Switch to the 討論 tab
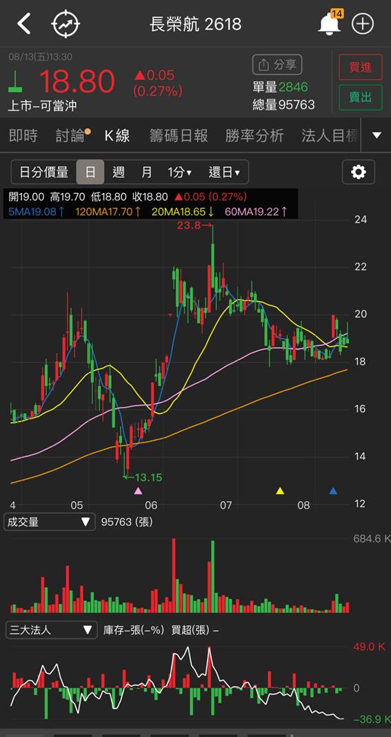 [70, 136]
